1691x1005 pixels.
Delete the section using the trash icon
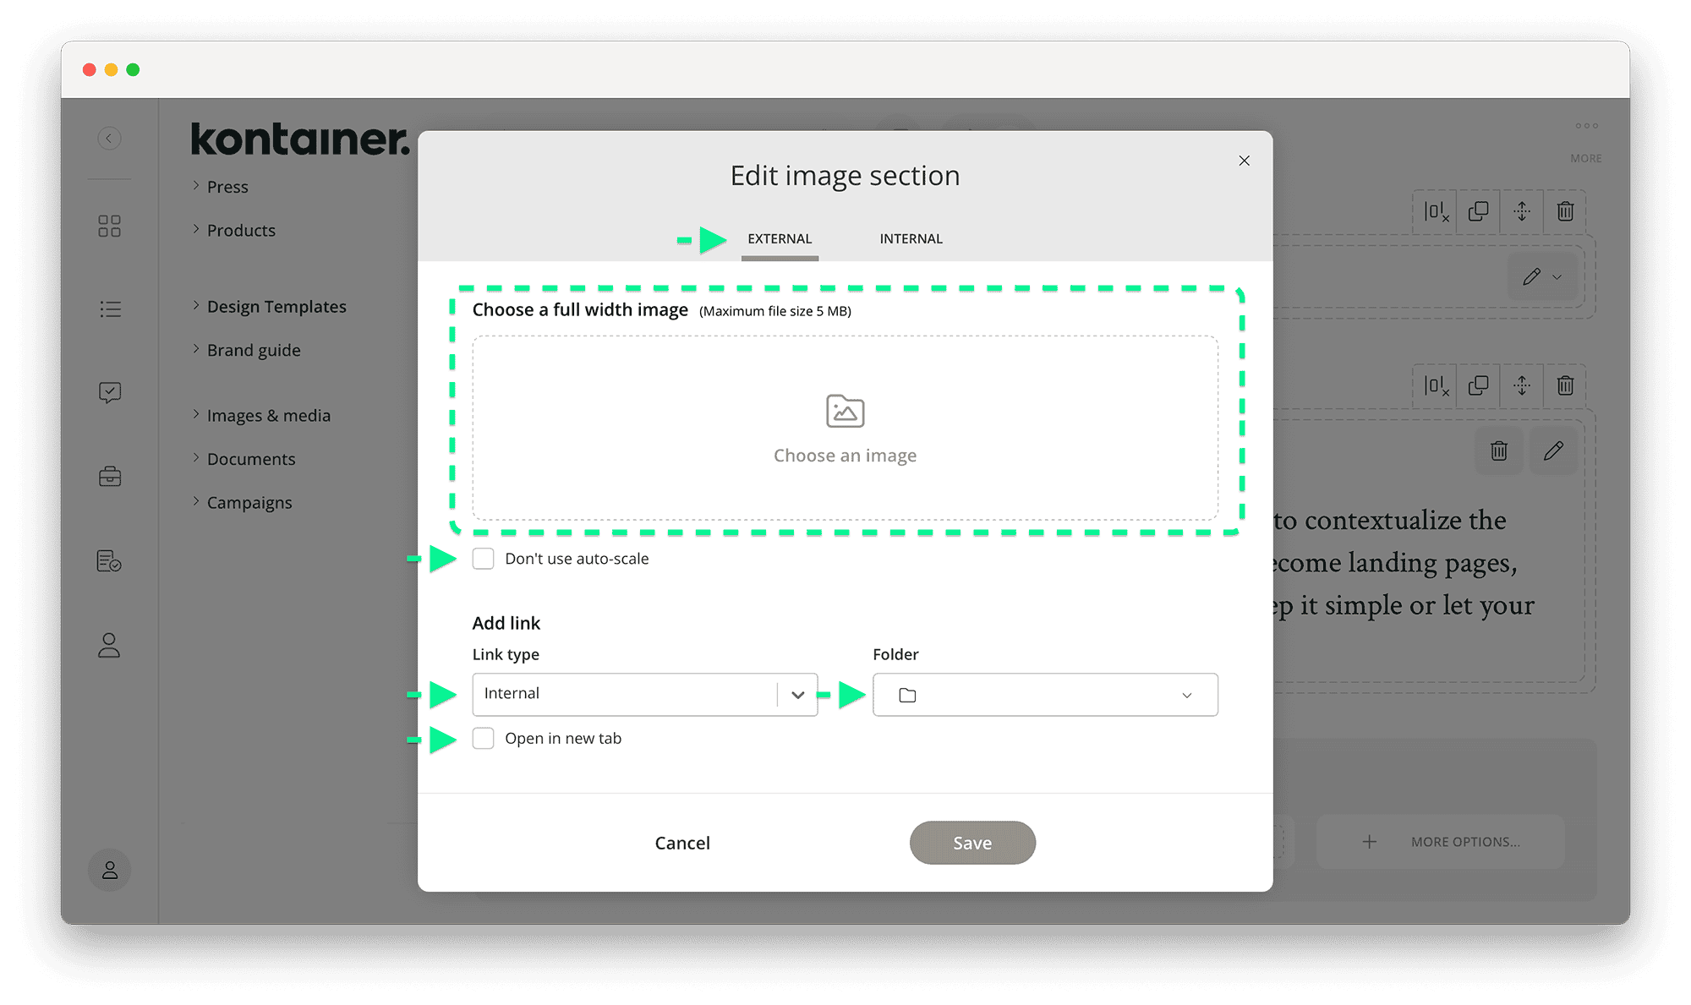point(1564,211)
